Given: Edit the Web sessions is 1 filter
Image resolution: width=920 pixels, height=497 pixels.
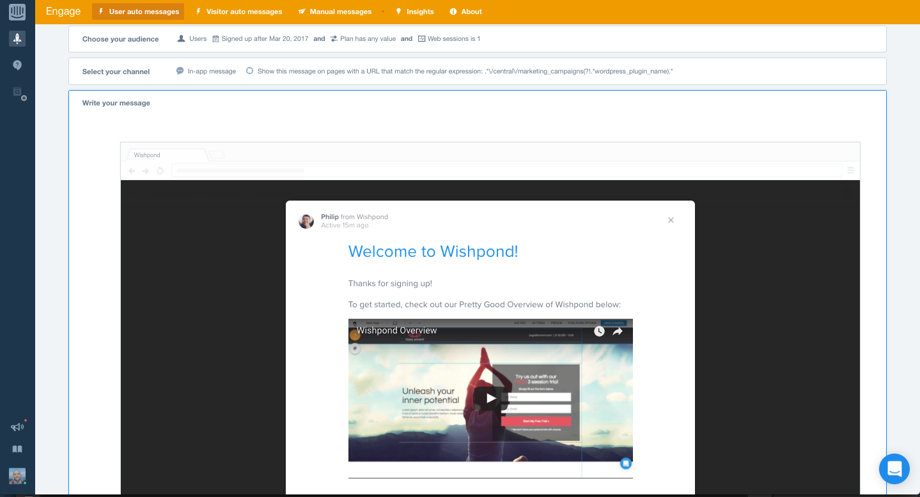Looking at the screenshot, I should coord(454,39).
